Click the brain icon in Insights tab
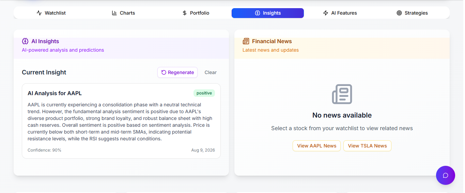 (258, 13)
